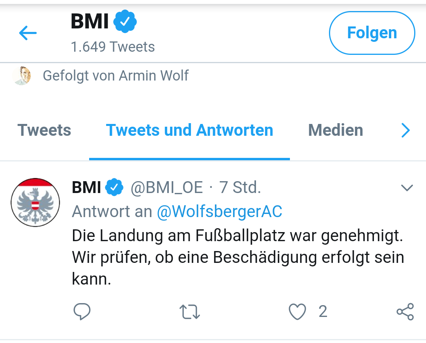Open the Medien tab

(x=336, y=130)
